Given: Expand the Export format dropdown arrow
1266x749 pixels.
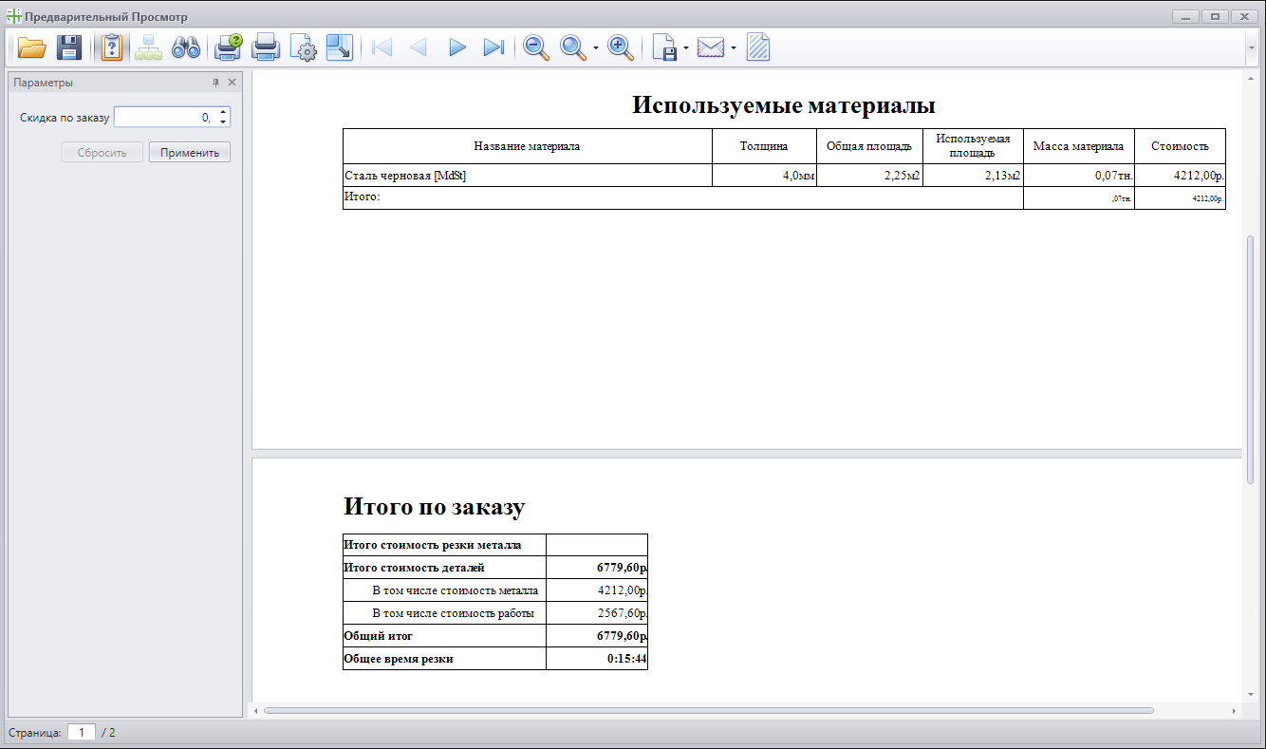Looking at the screenshot, I should click(686, 47).
